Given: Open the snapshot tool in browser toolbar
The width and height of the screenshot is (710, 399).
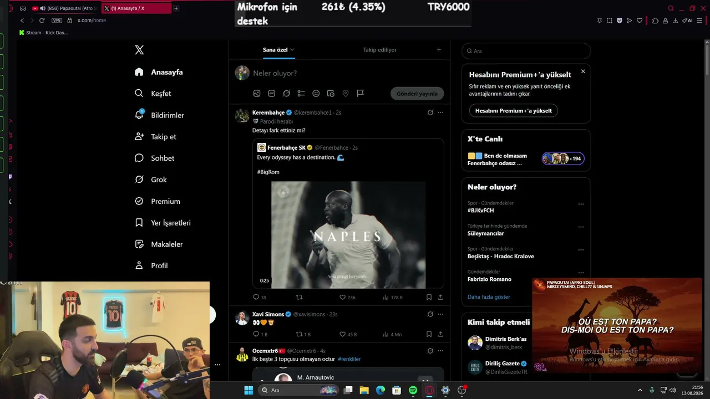Looking at the screenshot, I should pos(609,21).
